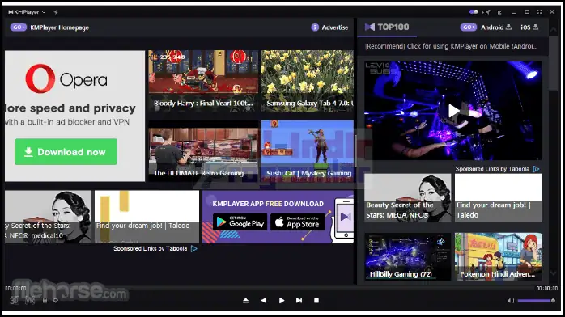Open Sushi Cat Mystery Gaming thumbnail
The width and height of the screenshot is (565, 317).
pyautogui.click(x=308, y=151)
